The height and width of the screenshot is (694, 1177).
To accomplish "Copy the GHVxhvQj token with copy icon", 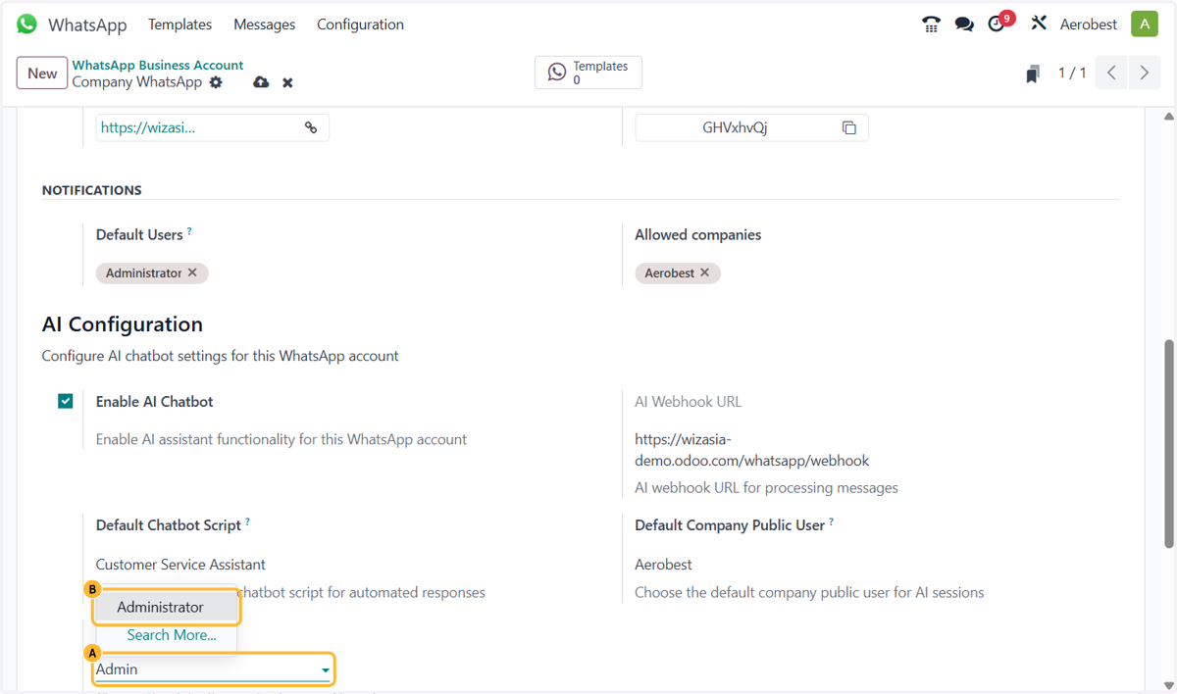I will coord(849,127).
